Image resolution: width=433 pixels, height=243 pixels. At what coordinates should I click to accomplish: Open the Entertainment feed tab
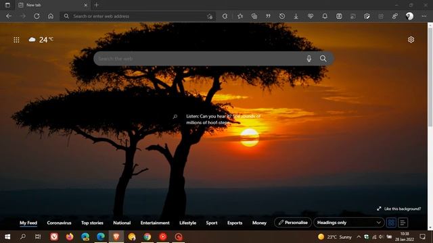(155, 223)
